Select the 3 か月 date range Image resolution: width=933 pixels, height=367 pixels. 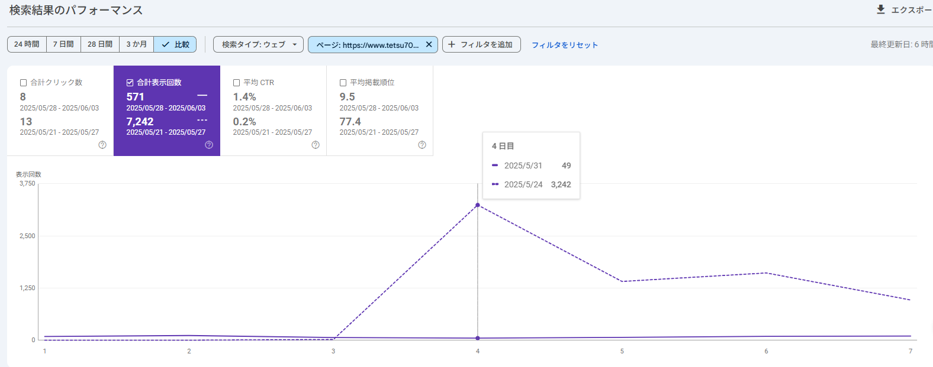[136, 44]
